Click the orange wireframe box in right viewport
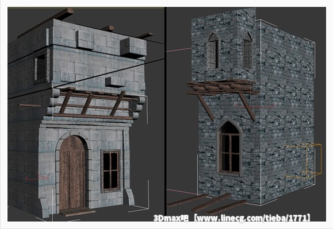Viewport: 333px width, 229px height. 303,161
